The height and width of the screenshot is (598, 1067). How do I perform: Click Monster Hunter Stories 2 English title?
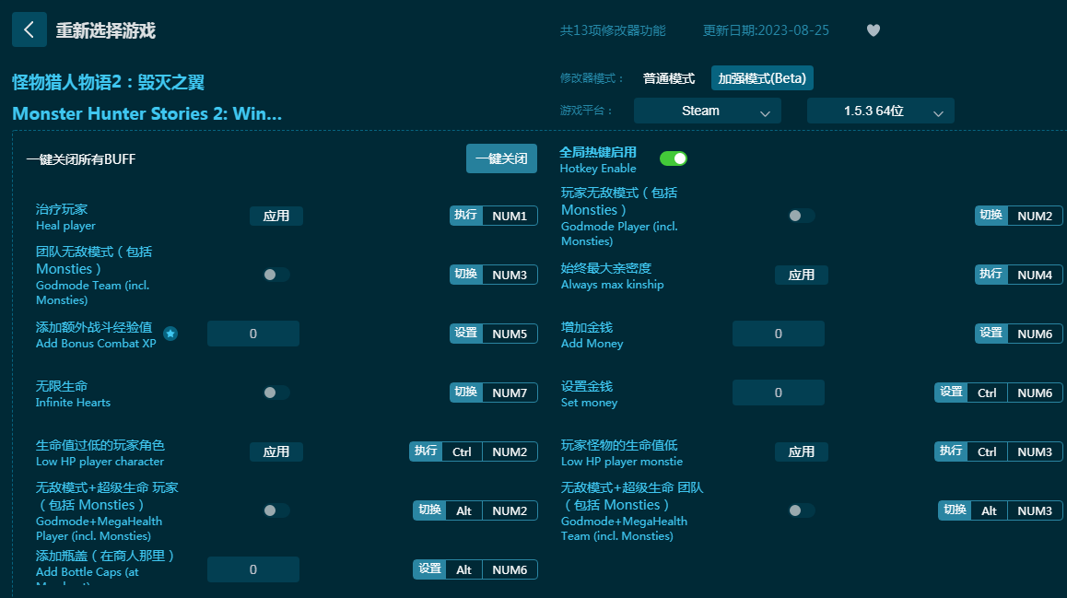pyautogui.click(x=147, y=113)
